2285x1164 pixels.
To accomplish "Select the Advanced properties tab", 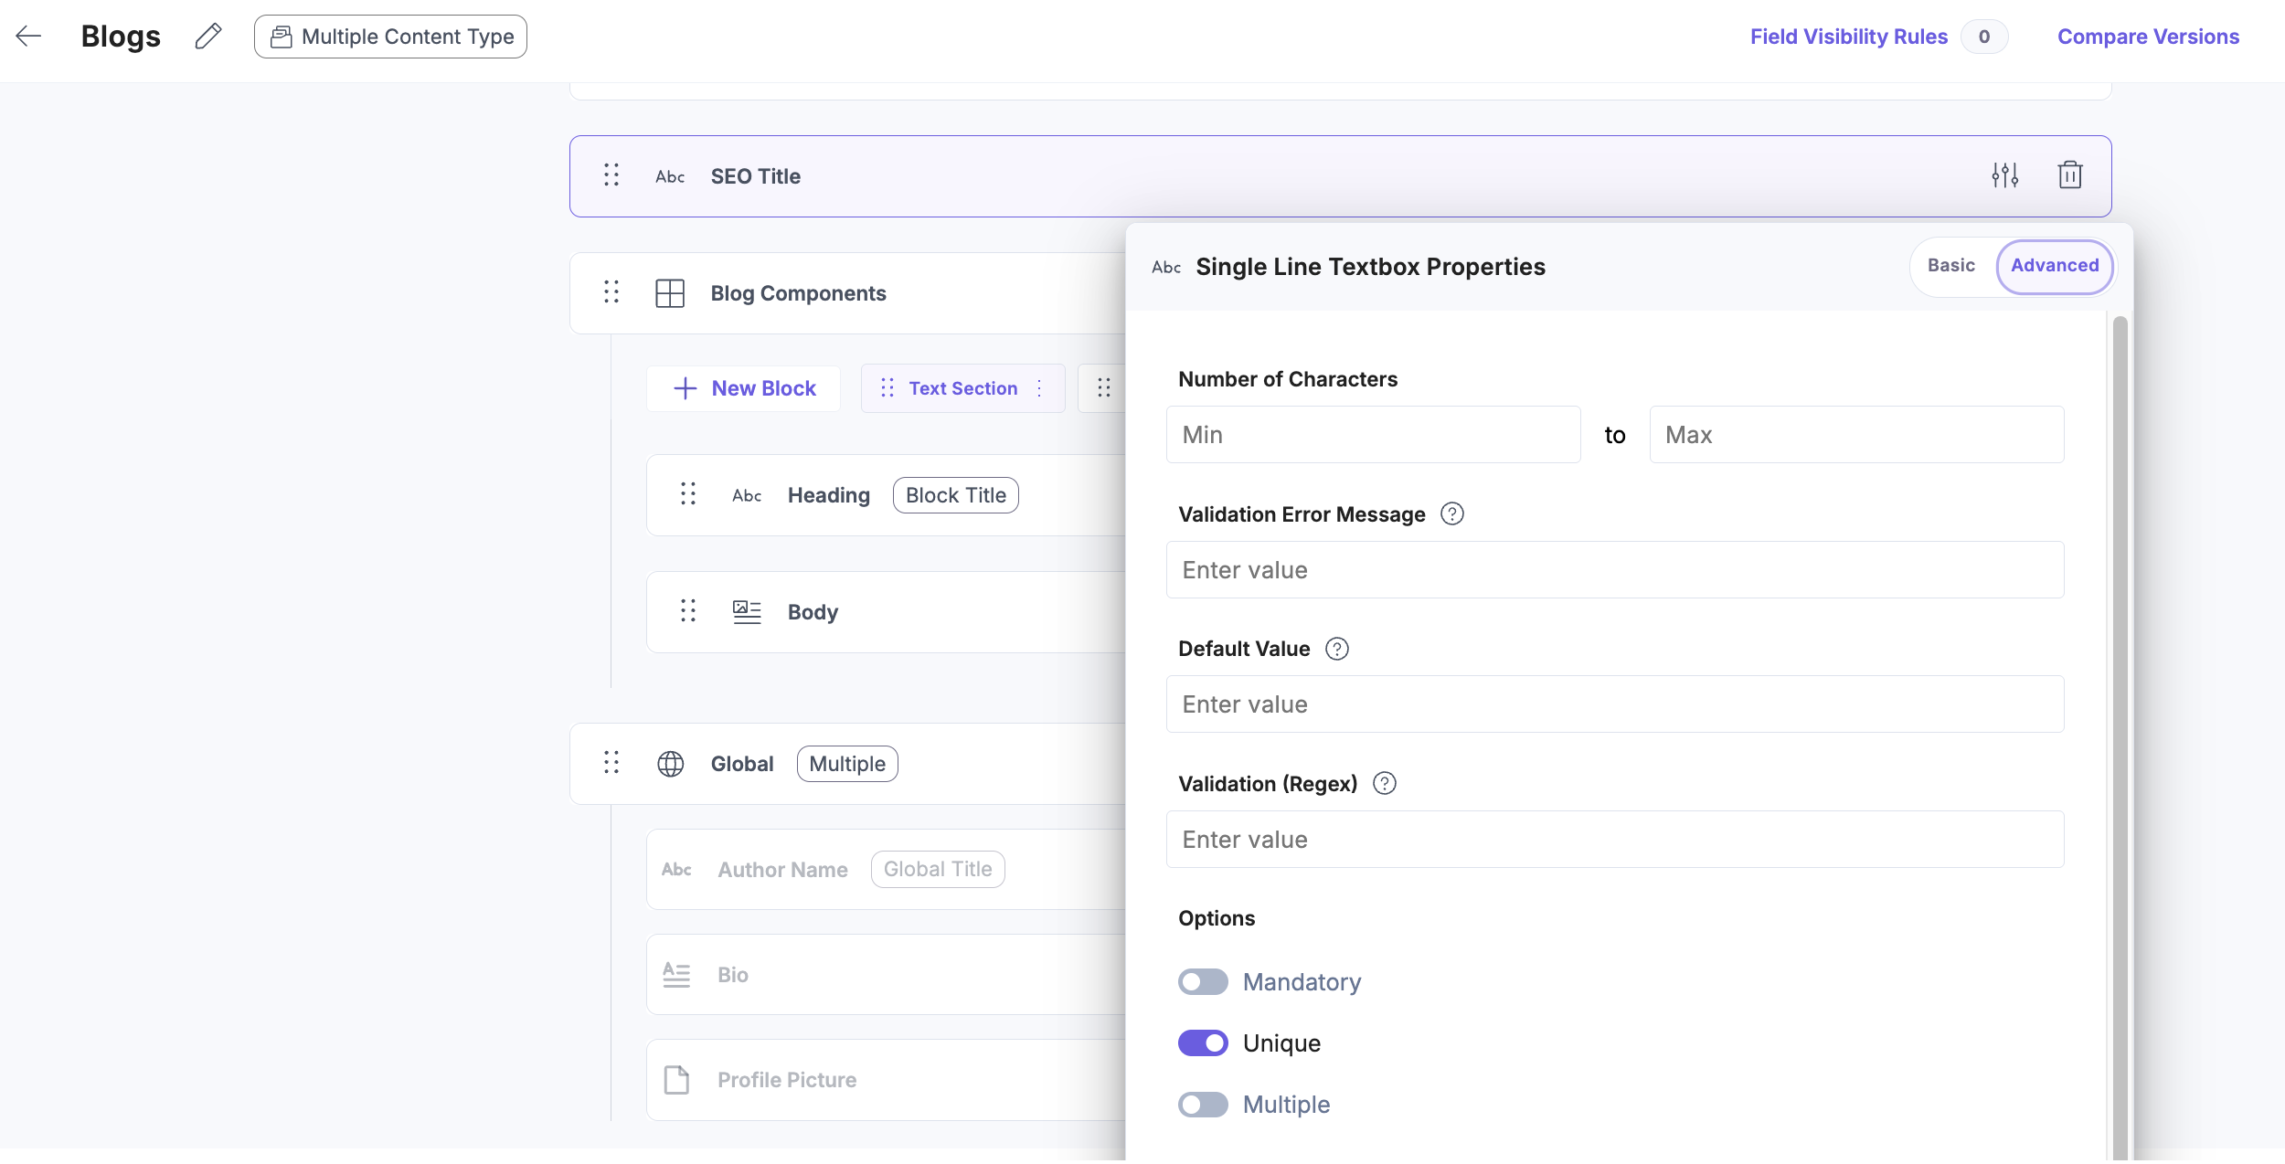I will tap(2054, 266).
